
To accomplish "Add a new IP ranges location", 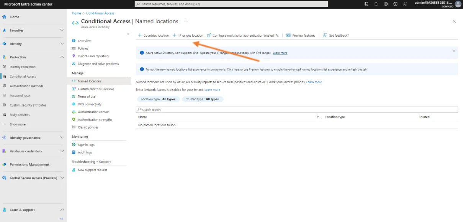I will tap(188, 35).
